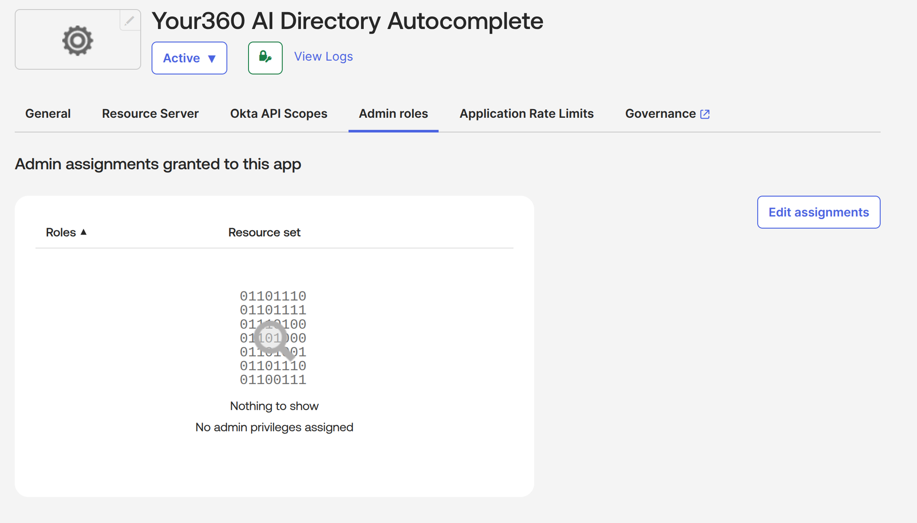Viewport: 917px width, 523px height.
Task: Click the Governance external link icon
Action: 705,114
